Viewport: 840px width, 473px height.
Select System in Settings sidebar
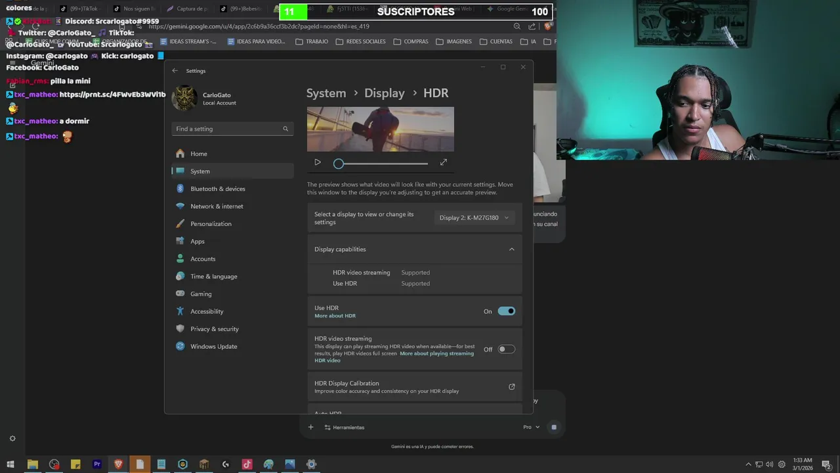coord(232,171)
